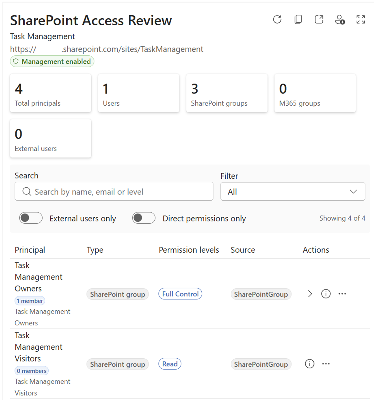Click the Full Control permission pill
The width and height of the screenshot is (374, 400).
[x=180, y=294]
